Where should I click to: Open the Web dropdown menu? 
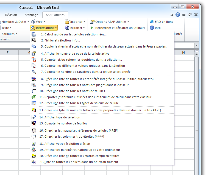tap(38, 22)
